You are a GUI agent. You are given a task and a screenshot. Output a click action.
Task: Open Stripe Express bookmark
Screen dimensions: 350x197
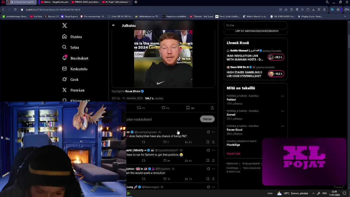[x=69, y=16]
